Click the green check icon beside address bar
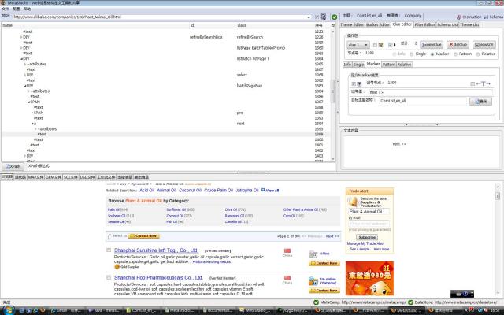Viewport: 504px width, 315px height. click(334, 17)
